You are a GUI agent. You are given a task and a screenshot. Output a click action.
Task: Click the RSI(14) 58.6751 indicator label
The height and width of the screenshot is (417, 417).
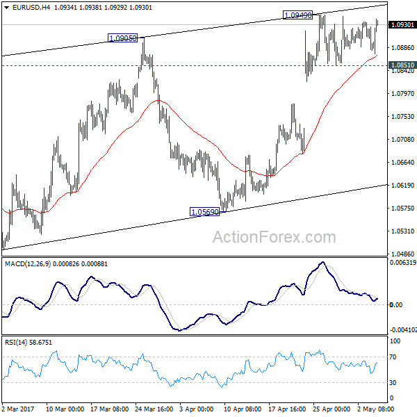[28, 342]
